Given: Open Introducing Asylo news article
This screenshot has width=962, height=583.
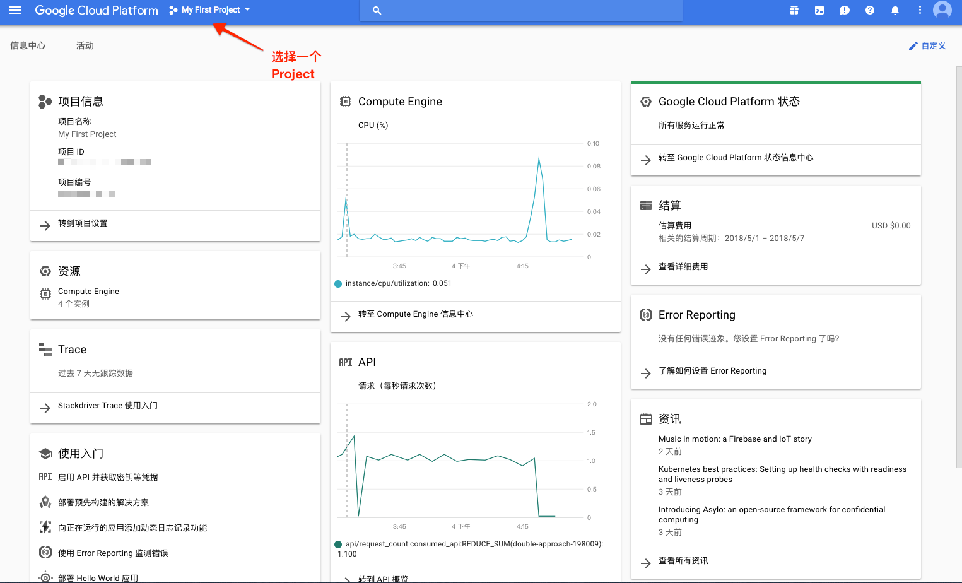Looking at the screenshot, I should coord(771,515).
